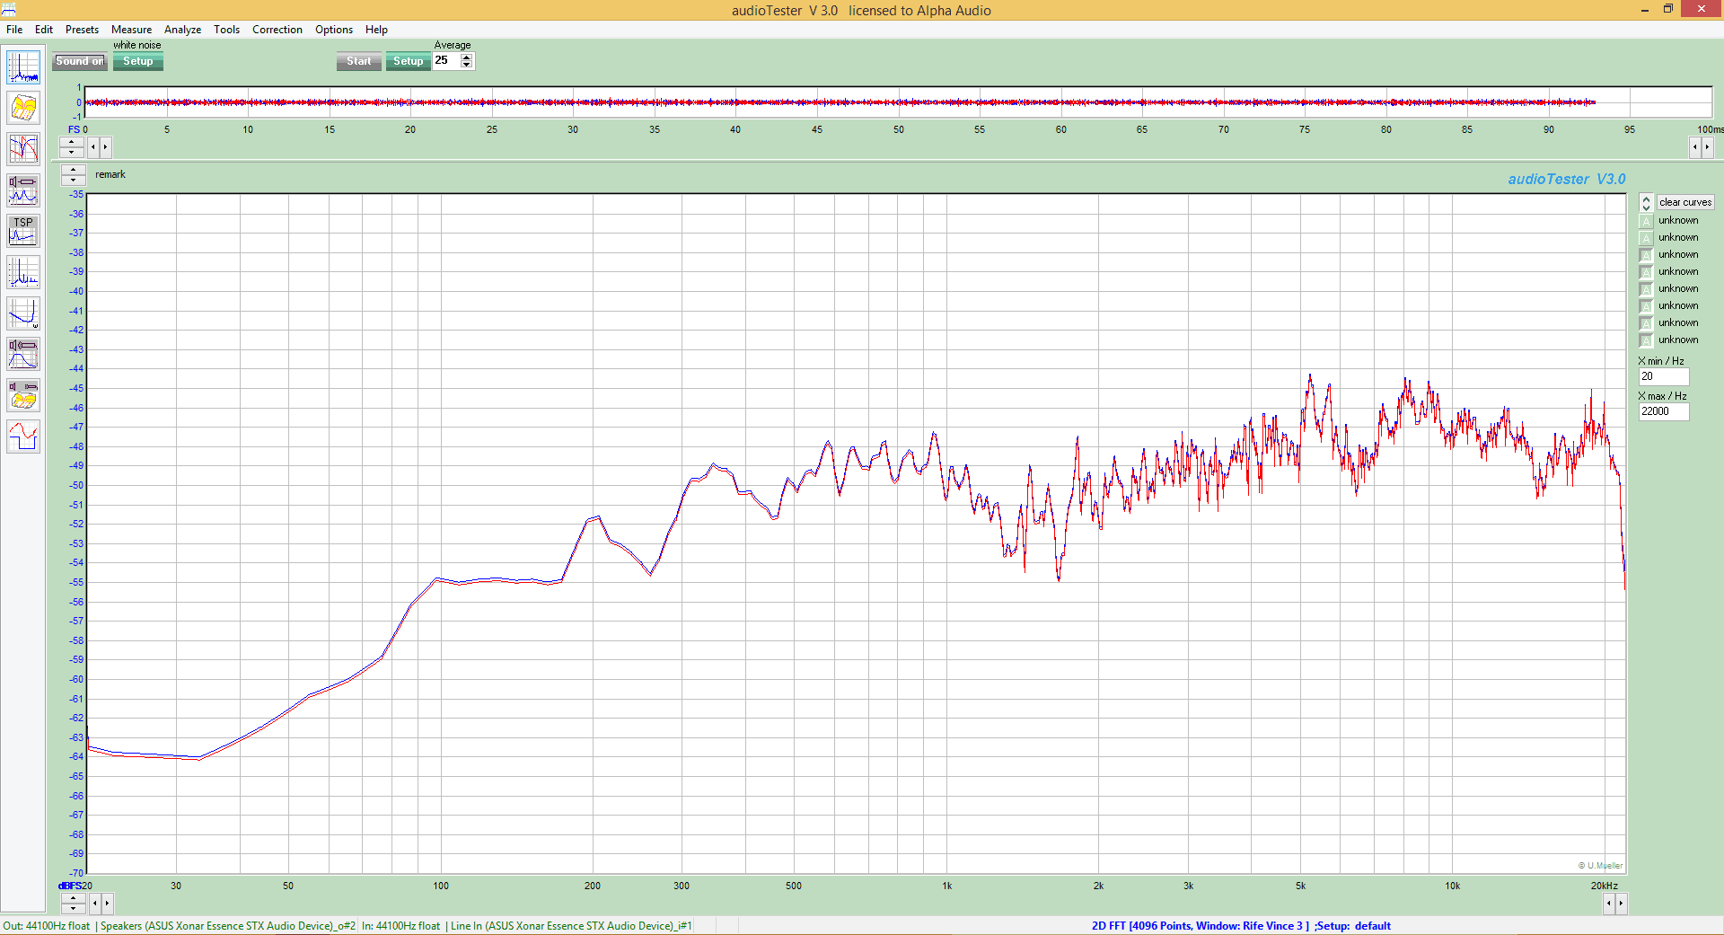Open the speaker 3D waterfall icon
The width and height of the screenshot is (1724, 935).
(23, 396)
